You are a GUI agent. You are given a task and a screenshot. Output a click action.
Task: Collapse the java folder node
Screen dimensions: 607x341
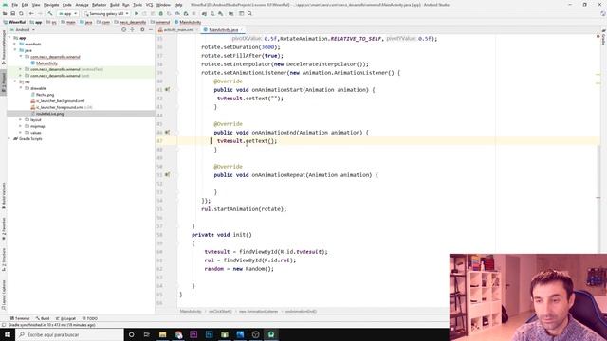[x=15, y=50]
